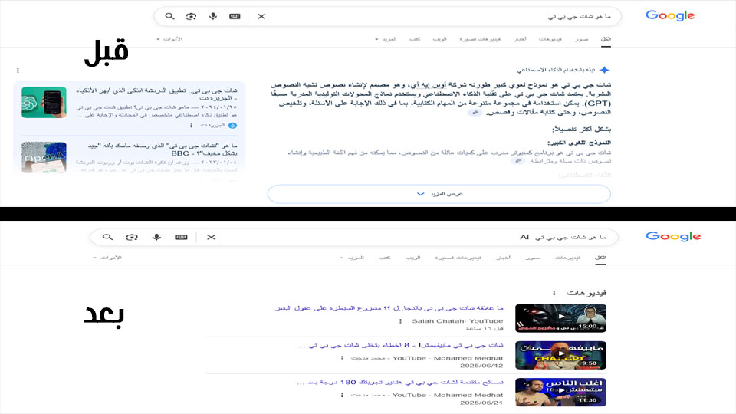Open three-dot menu next to Salah Chatah video
Screen dimensions: 736x414
tap(400, 321)
